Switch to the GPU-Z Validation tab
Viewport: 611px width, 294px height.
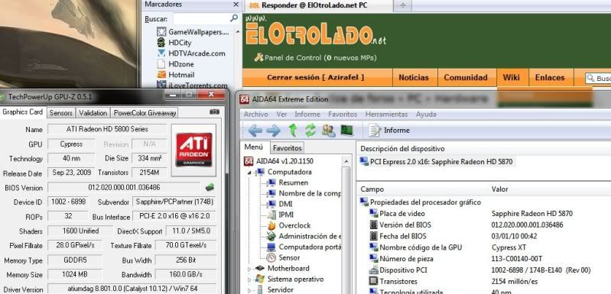pyautogui.click(x=93, y=113)
